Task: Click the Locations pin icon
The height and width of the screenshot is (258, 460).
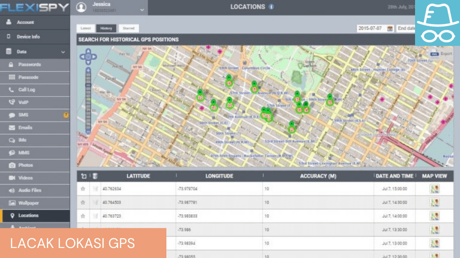Action: coord(12,216)
